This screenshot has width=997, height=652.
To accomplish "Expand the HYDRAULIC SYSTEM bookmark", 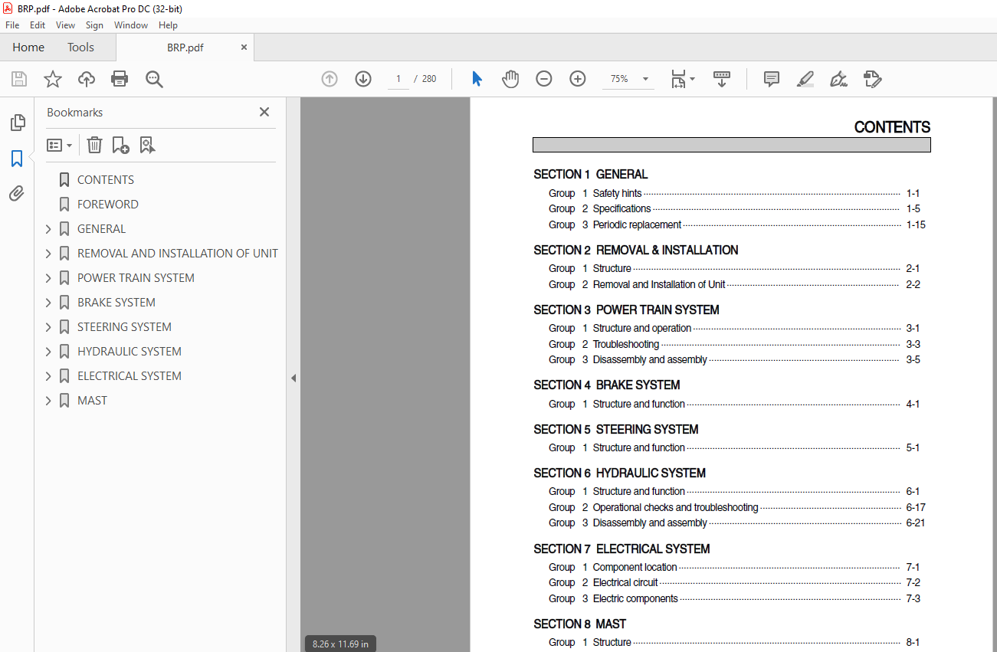I will [48, 352].
